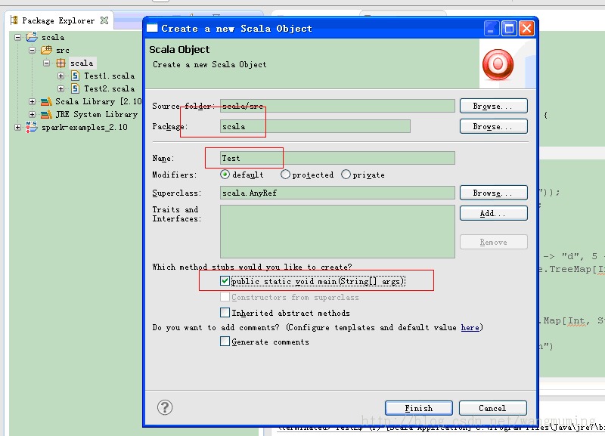Screen dimensions: 605x436
Task: Click the Package Explorer view icon
Action: [x=14, y=20]
